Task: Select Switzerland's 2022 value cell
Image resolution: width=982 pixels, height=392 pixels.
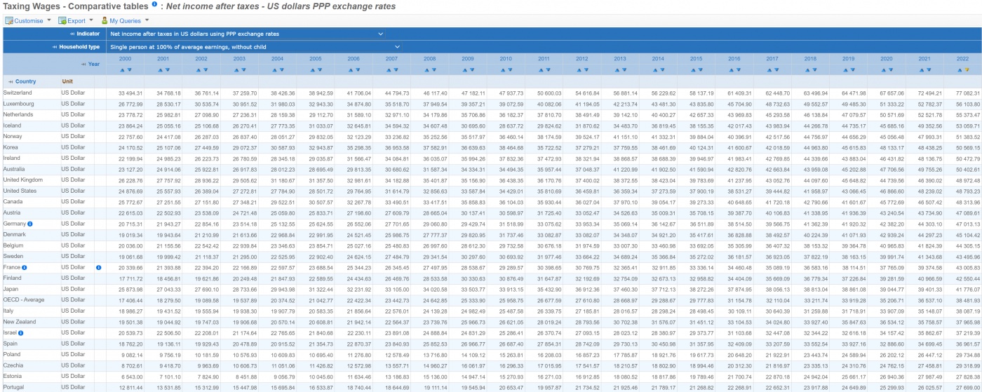Action: click(x=962, y=93)
